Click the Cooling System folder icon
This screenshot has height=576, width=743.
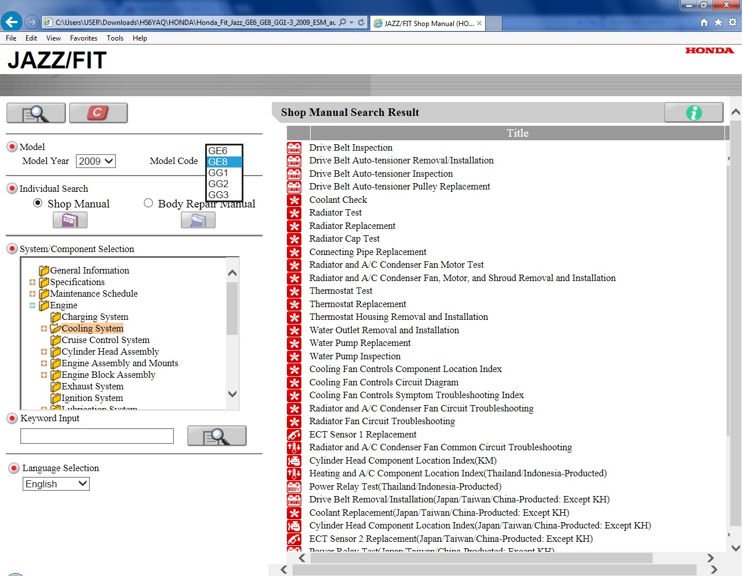[x=56, y=329]
